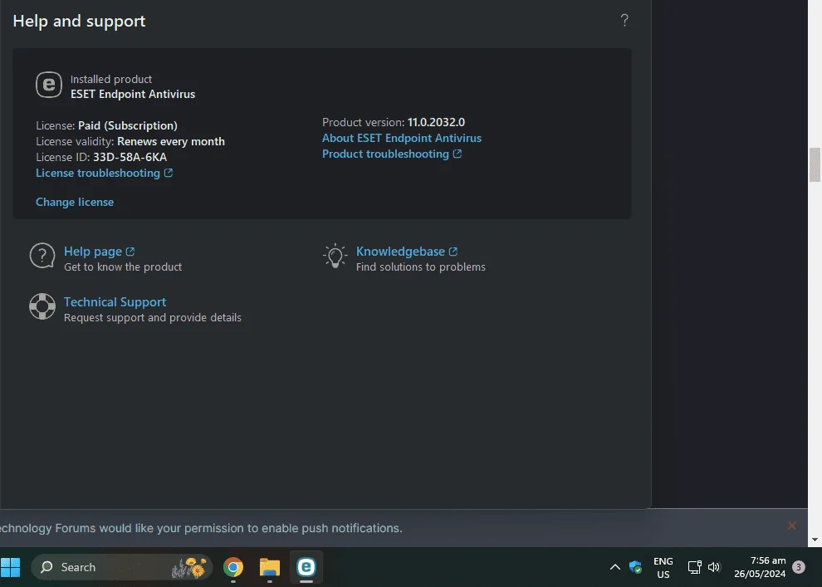Open the Help page link
The image size is (822, 587).
pyautogui.click(x=93, y=252)
